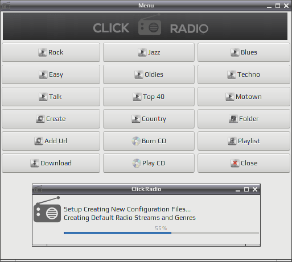The width and height of the screenshot is (292, 262).
Task: Play icon on Top 40 button
Action: point(137,97)
